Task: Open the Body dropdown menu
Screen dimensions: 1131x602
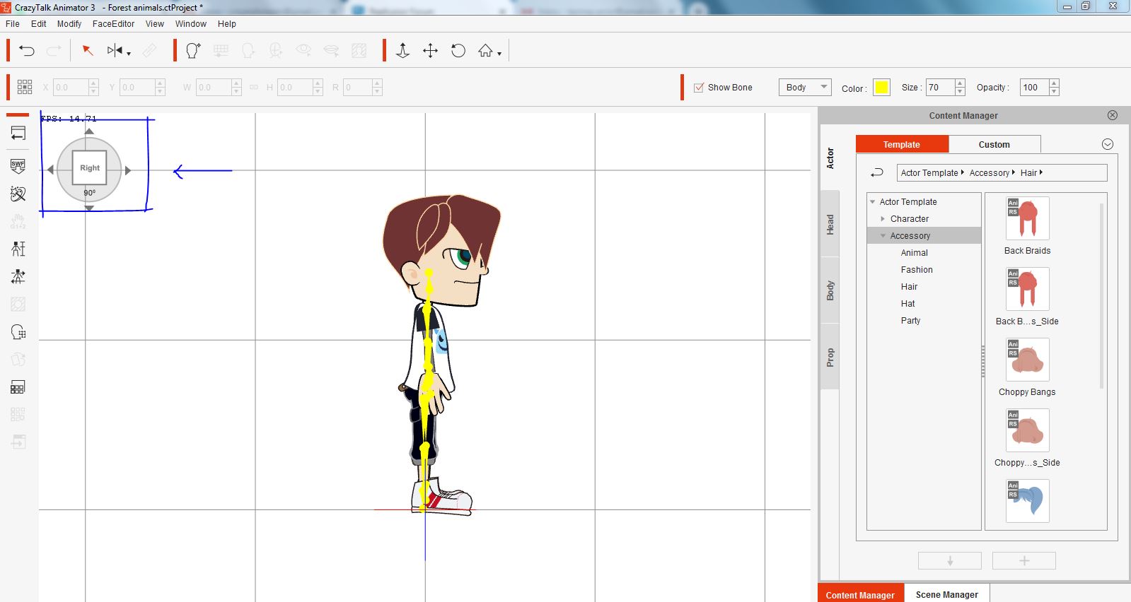Action: (x=805, y=87)
